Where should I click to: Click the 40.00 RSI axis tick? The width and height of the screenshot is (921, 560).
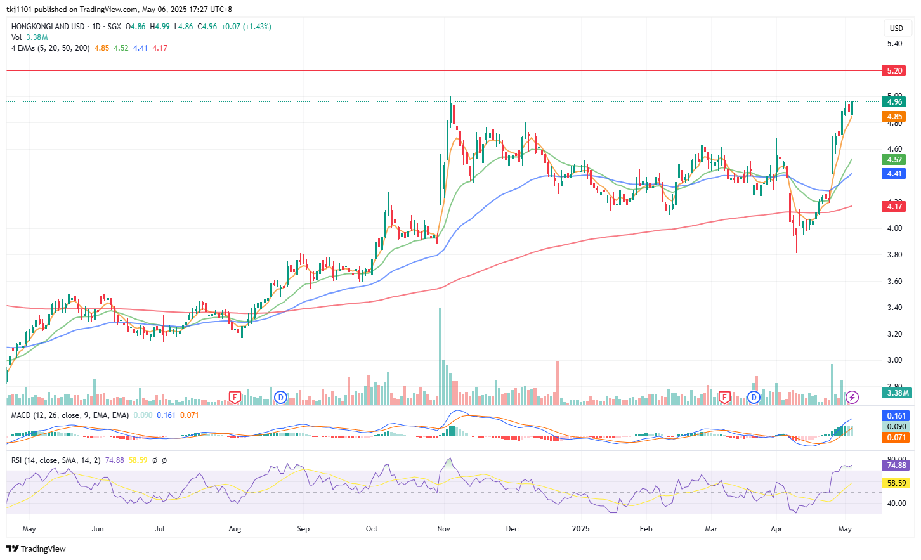[x=896, y=504]
